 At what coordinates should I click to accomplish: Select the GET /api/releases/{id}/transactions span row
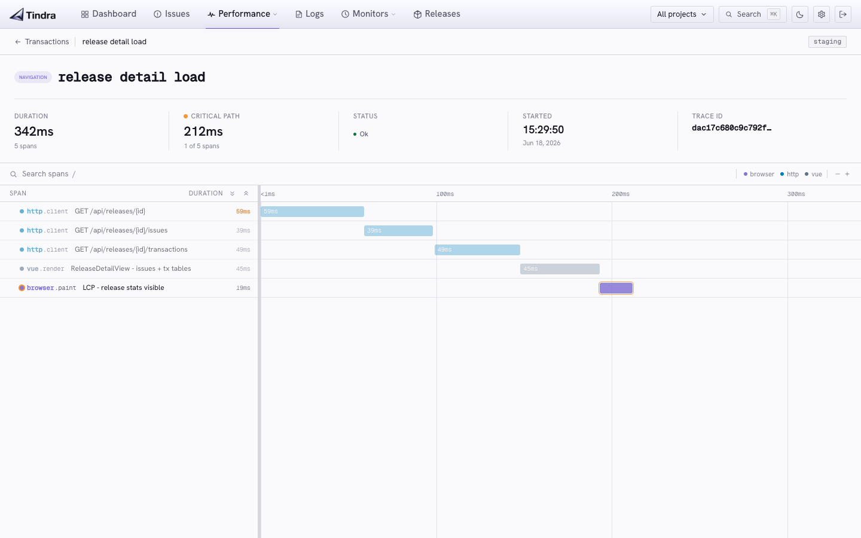129,250
